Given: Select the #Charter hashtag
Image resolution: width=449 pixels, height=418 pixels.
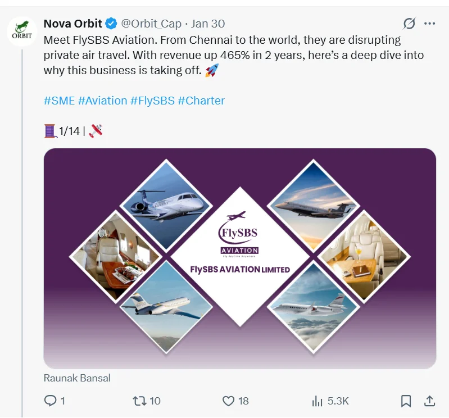Looking at the screenshot, I should [201, 101].
